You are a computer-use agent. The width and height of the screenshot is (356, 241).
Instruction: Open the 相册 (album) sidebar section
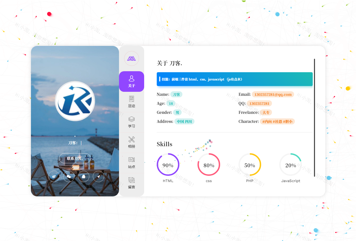pyautogui.click(x=131, y=142)
